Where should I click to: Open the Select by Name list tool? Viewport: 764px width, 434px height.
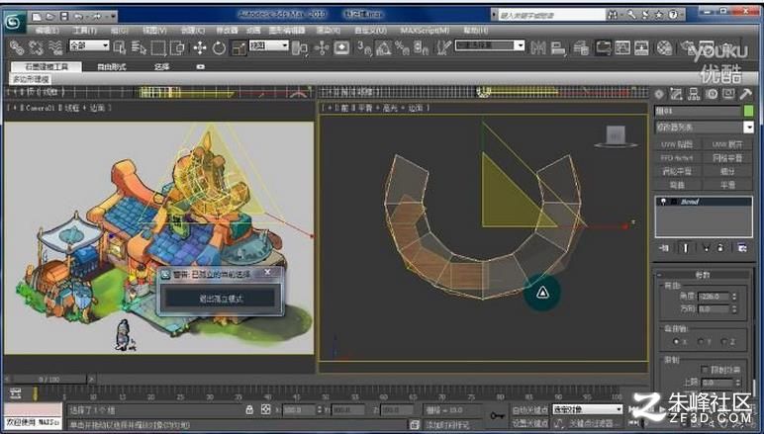click(139, 47)
